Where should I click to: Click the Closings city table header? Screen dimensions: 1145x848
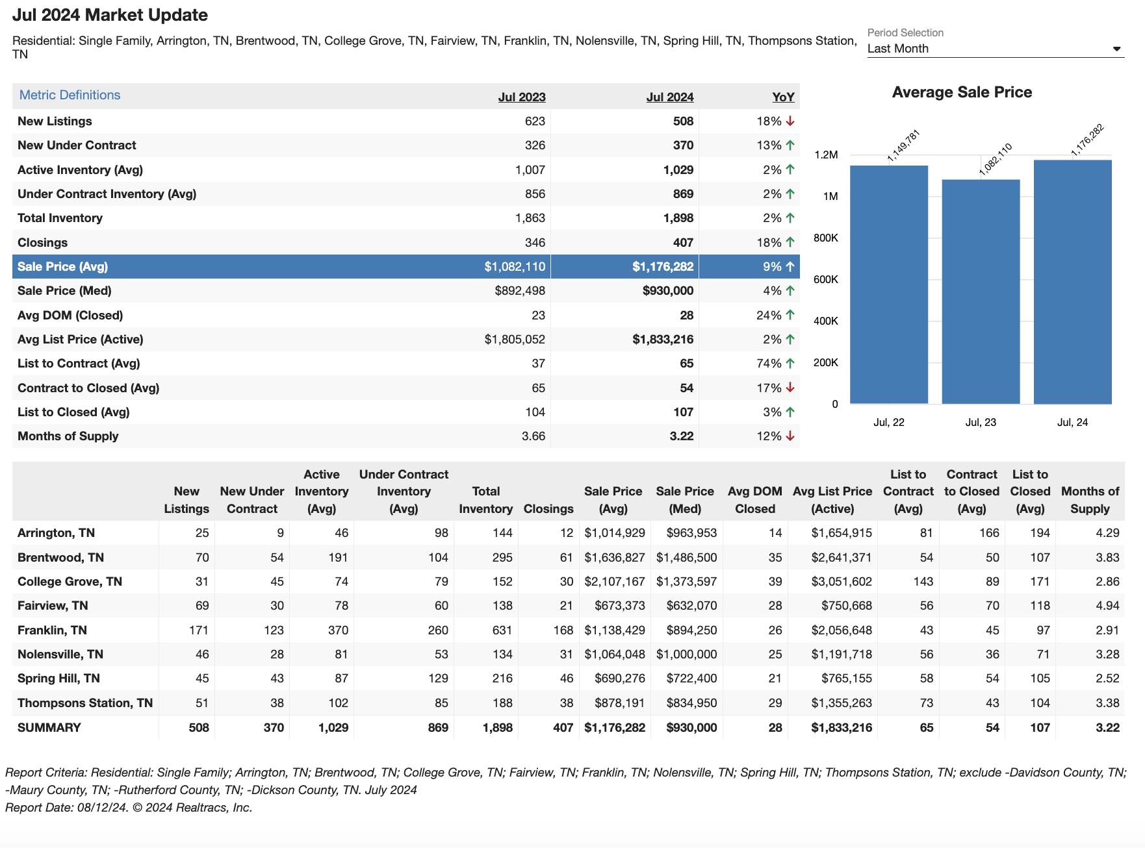pos(548,508)
